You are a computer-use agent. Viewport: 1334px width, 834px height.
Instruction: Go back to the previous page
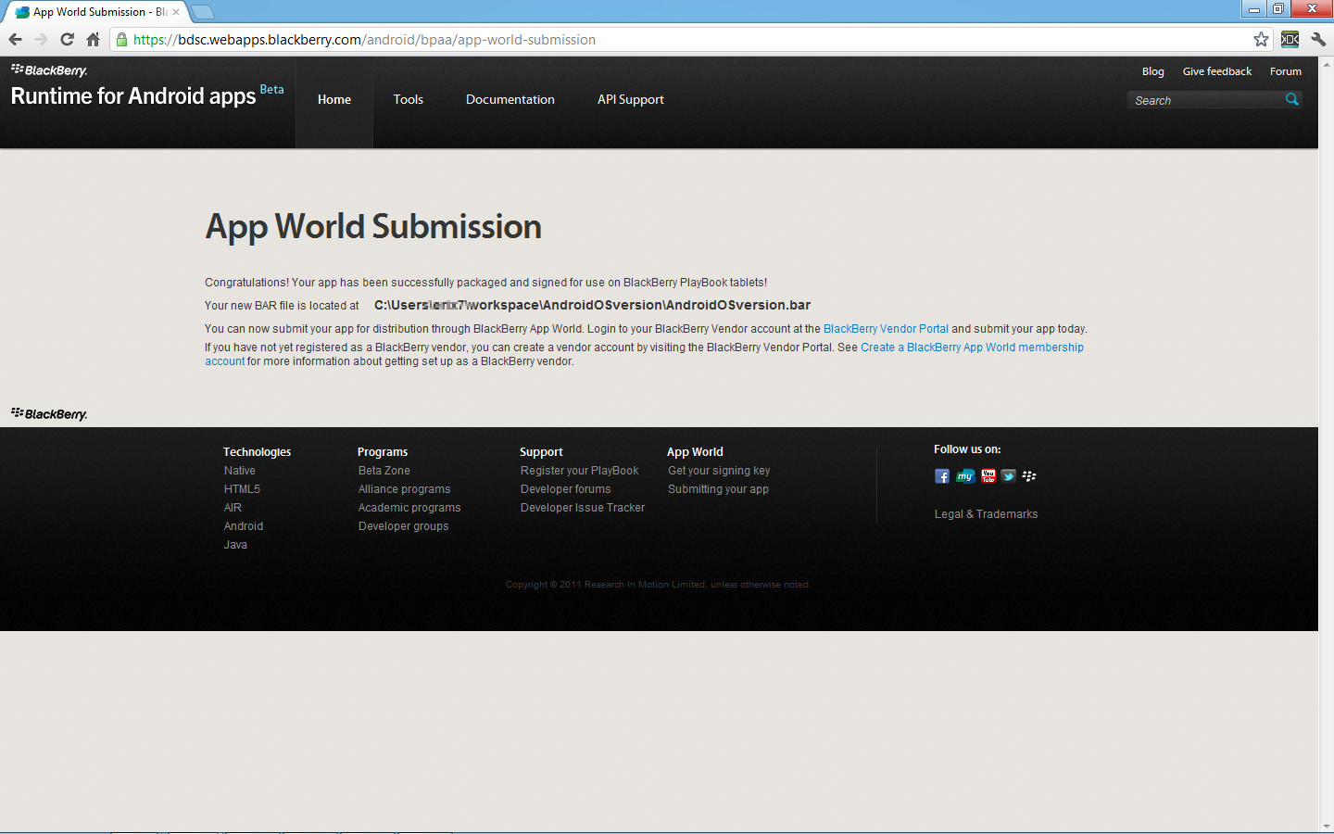point(15,39)
